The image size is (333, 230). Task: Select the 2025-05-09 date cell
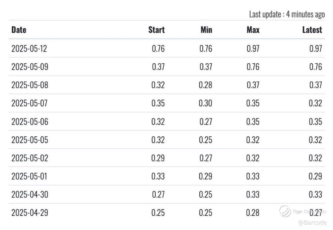(30, 67)
